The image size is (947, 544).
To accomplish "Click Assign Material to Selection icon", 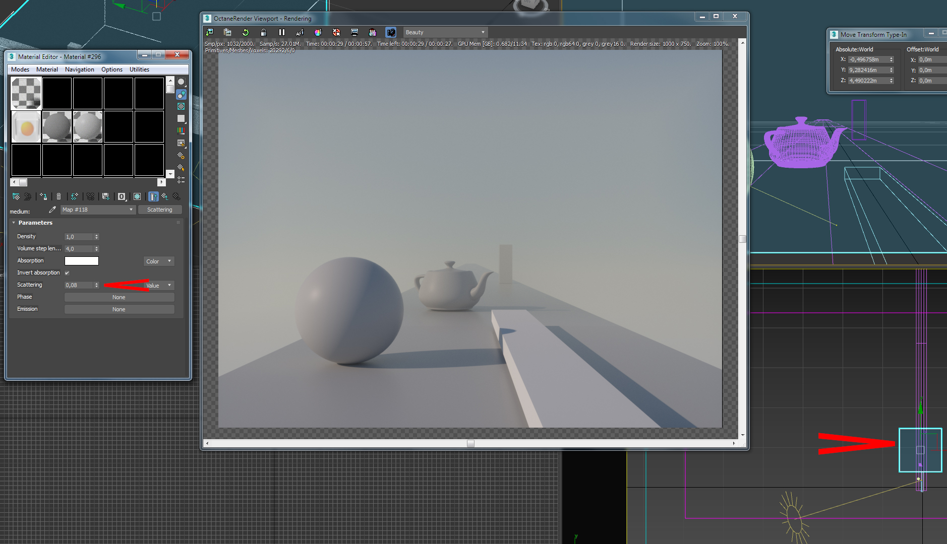I will coord(43,196).
